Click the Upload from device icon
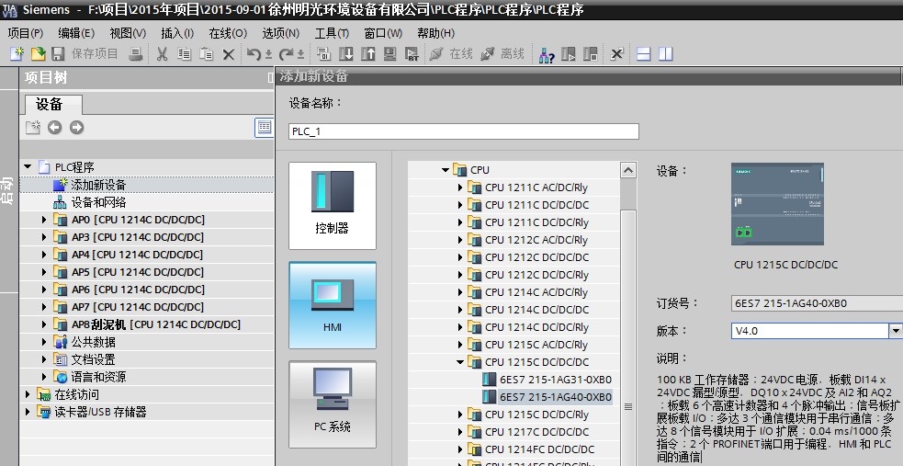This screenshot has width=903, height=466. [x=368, y=54]
